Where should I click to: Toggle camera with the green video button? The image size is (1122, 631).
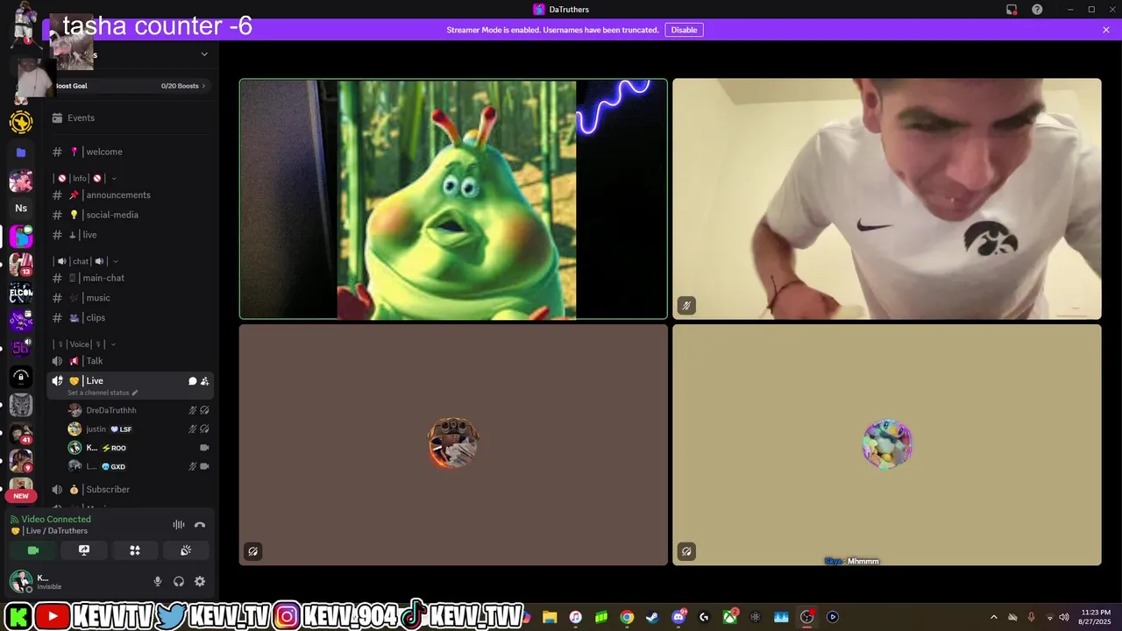pyautogui.click(x=33, y=550)
